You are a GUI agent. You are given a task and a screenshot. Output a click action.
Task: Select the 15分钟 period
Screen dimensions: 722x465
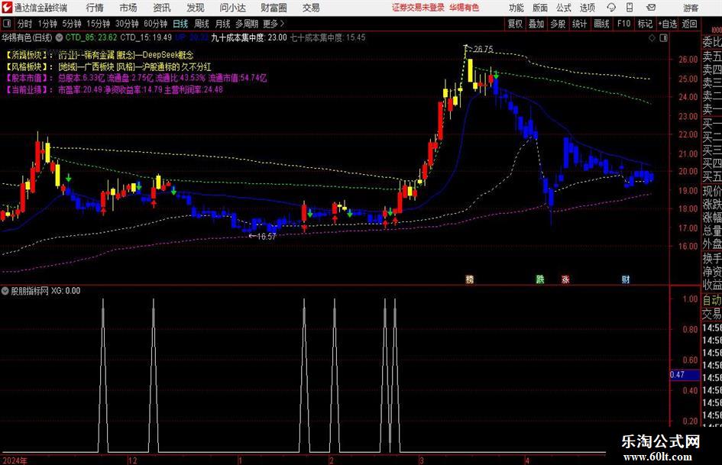pyautogui.click(x=98, y=24)
